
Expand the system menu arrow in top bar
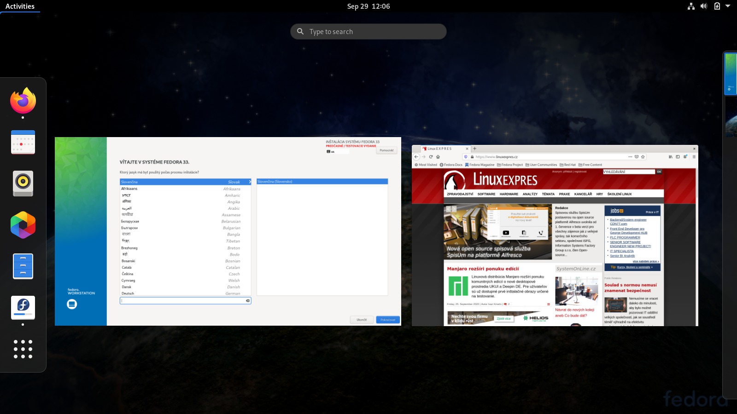(728, 6)
